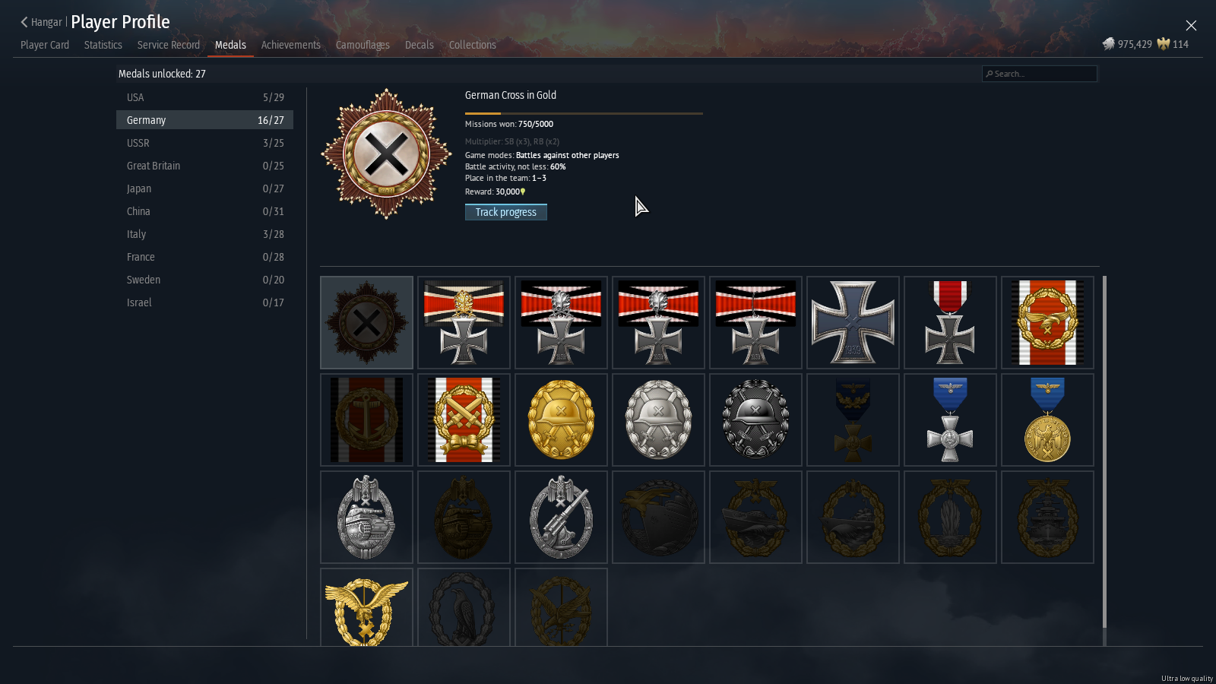The height and width of the screenshot is (684, 1216).
Task: Click the large blue Iron Cross 1939 medal
Action: pos(853,322)
